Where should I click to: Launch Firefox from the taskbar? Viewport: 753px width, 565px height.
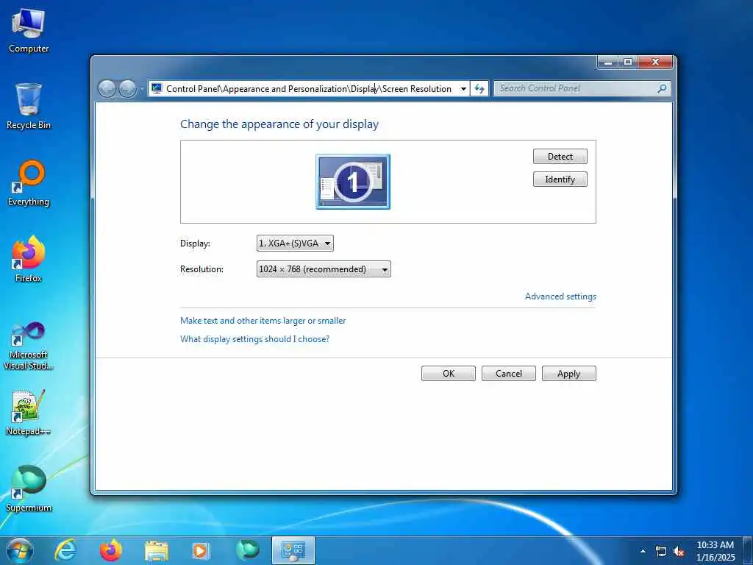click(x=111, y=551)
